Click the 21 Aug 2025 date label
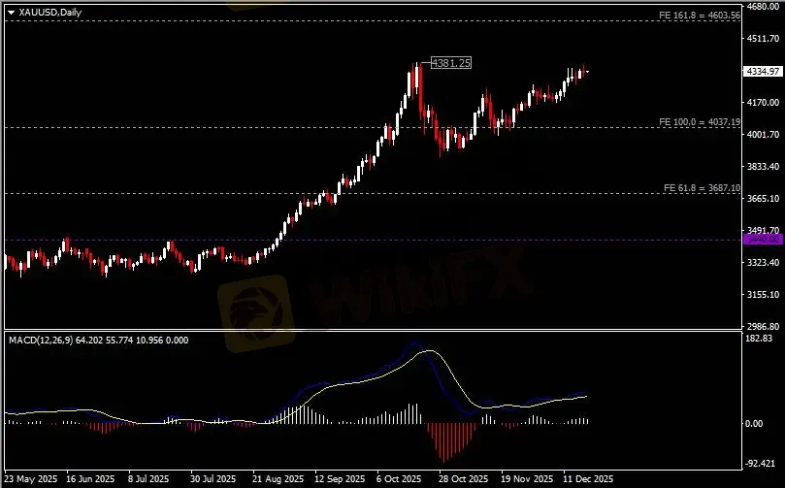Viewport: 785px width, 488px height. point(278,479)
